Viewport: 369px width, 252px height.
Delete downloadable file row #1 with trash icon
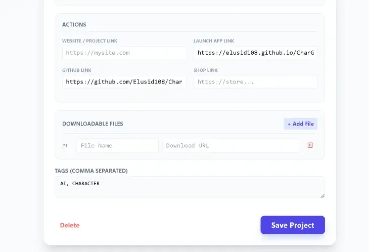[x=310, y=145]
